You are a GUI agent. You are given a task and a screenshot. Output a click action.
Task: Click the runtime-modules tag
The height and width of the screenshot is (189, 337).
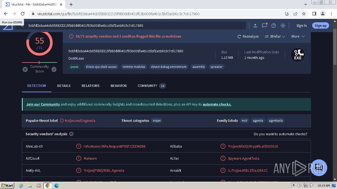coord(134,67)
